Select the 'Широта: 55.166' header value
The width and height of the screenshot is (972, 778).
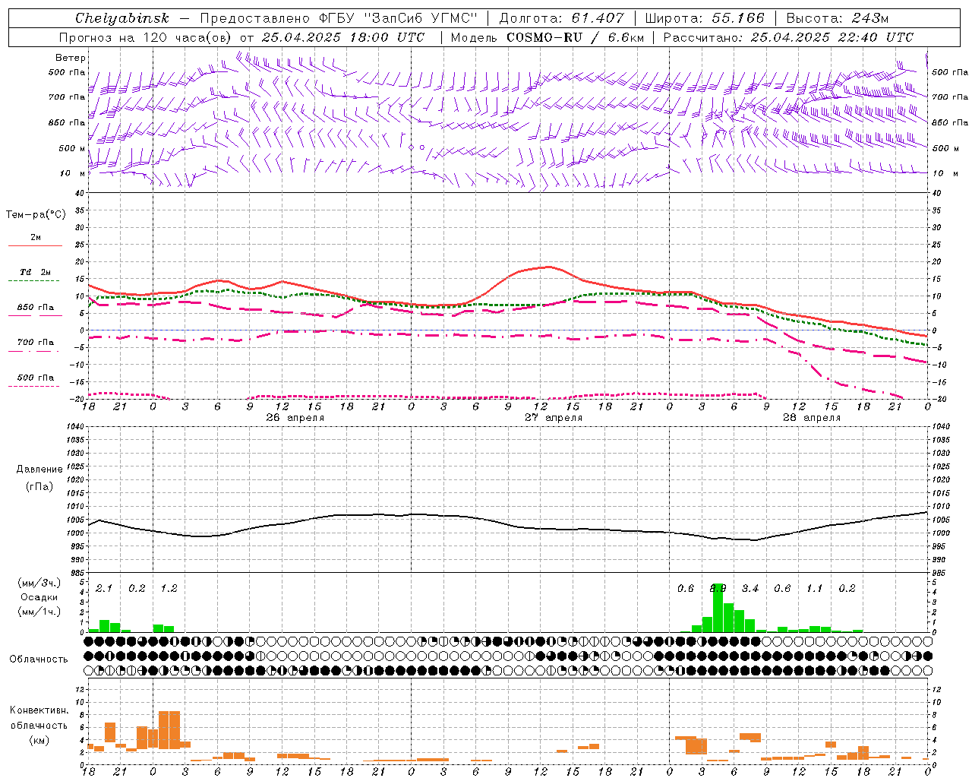704,18
